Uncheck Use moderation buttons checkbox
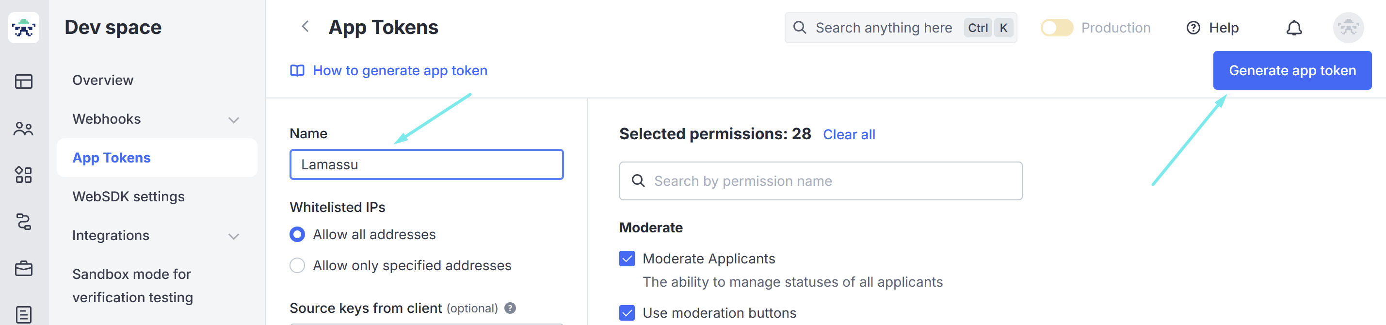This screenshot has height=325, width=1386. click(627, 313)
